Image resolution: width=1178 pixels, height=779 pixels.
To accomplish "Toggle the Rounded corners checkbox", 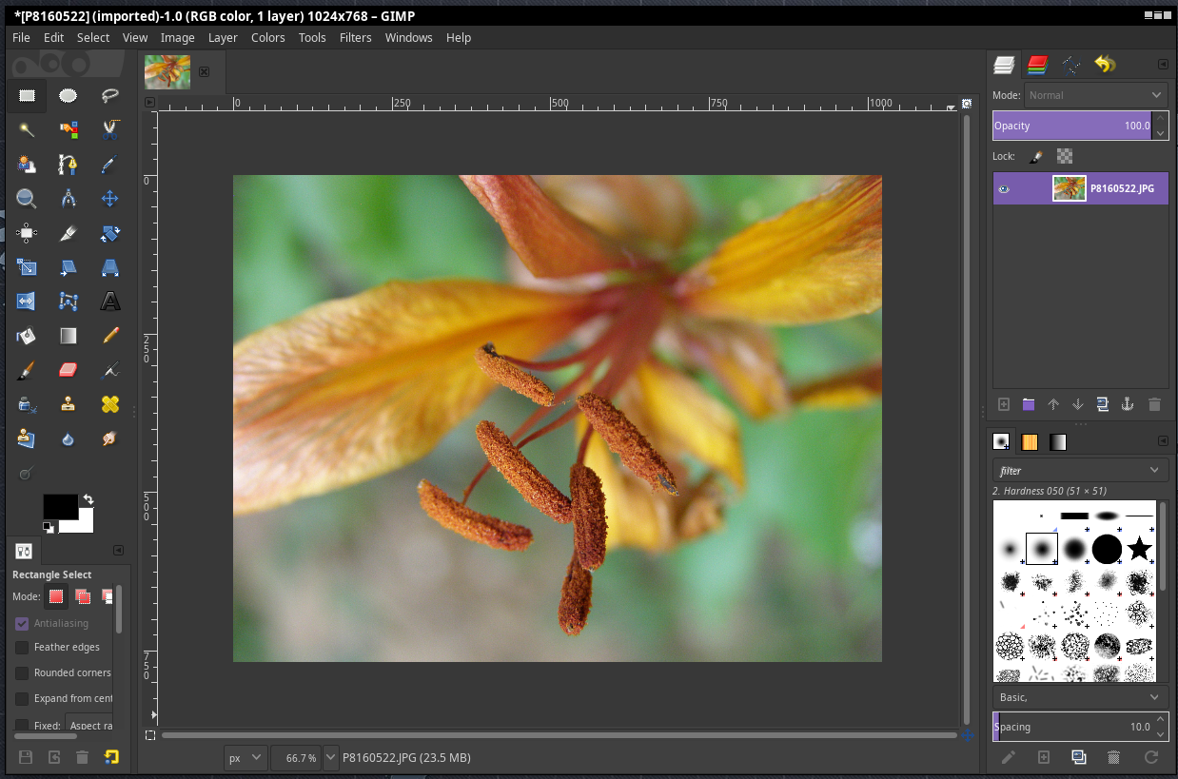I will click(x=22, y=672).
